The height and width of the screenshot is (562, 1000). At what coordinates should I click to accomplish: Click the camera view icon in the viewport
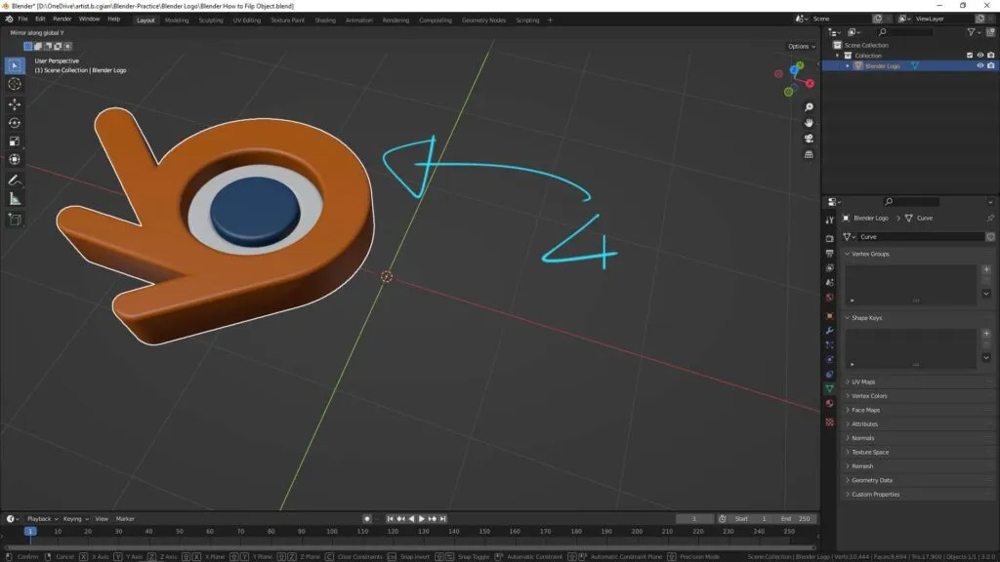(808, 139)
